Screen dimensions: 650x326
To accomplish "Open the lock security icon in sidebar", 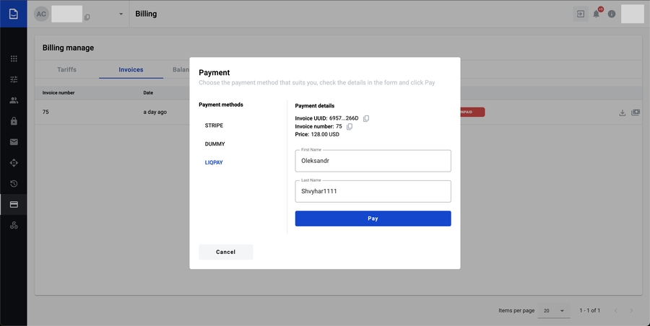I will [14, 121].
